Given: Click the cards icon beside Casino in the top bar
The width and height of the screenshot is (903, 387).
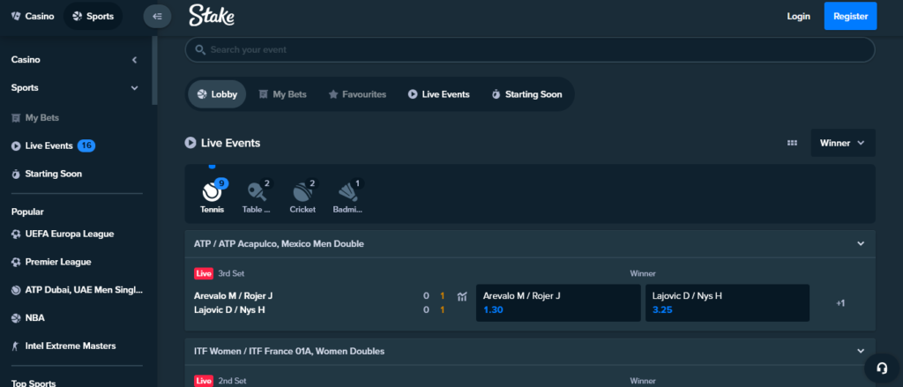Looking at the screenshot, I should [16, 16].
